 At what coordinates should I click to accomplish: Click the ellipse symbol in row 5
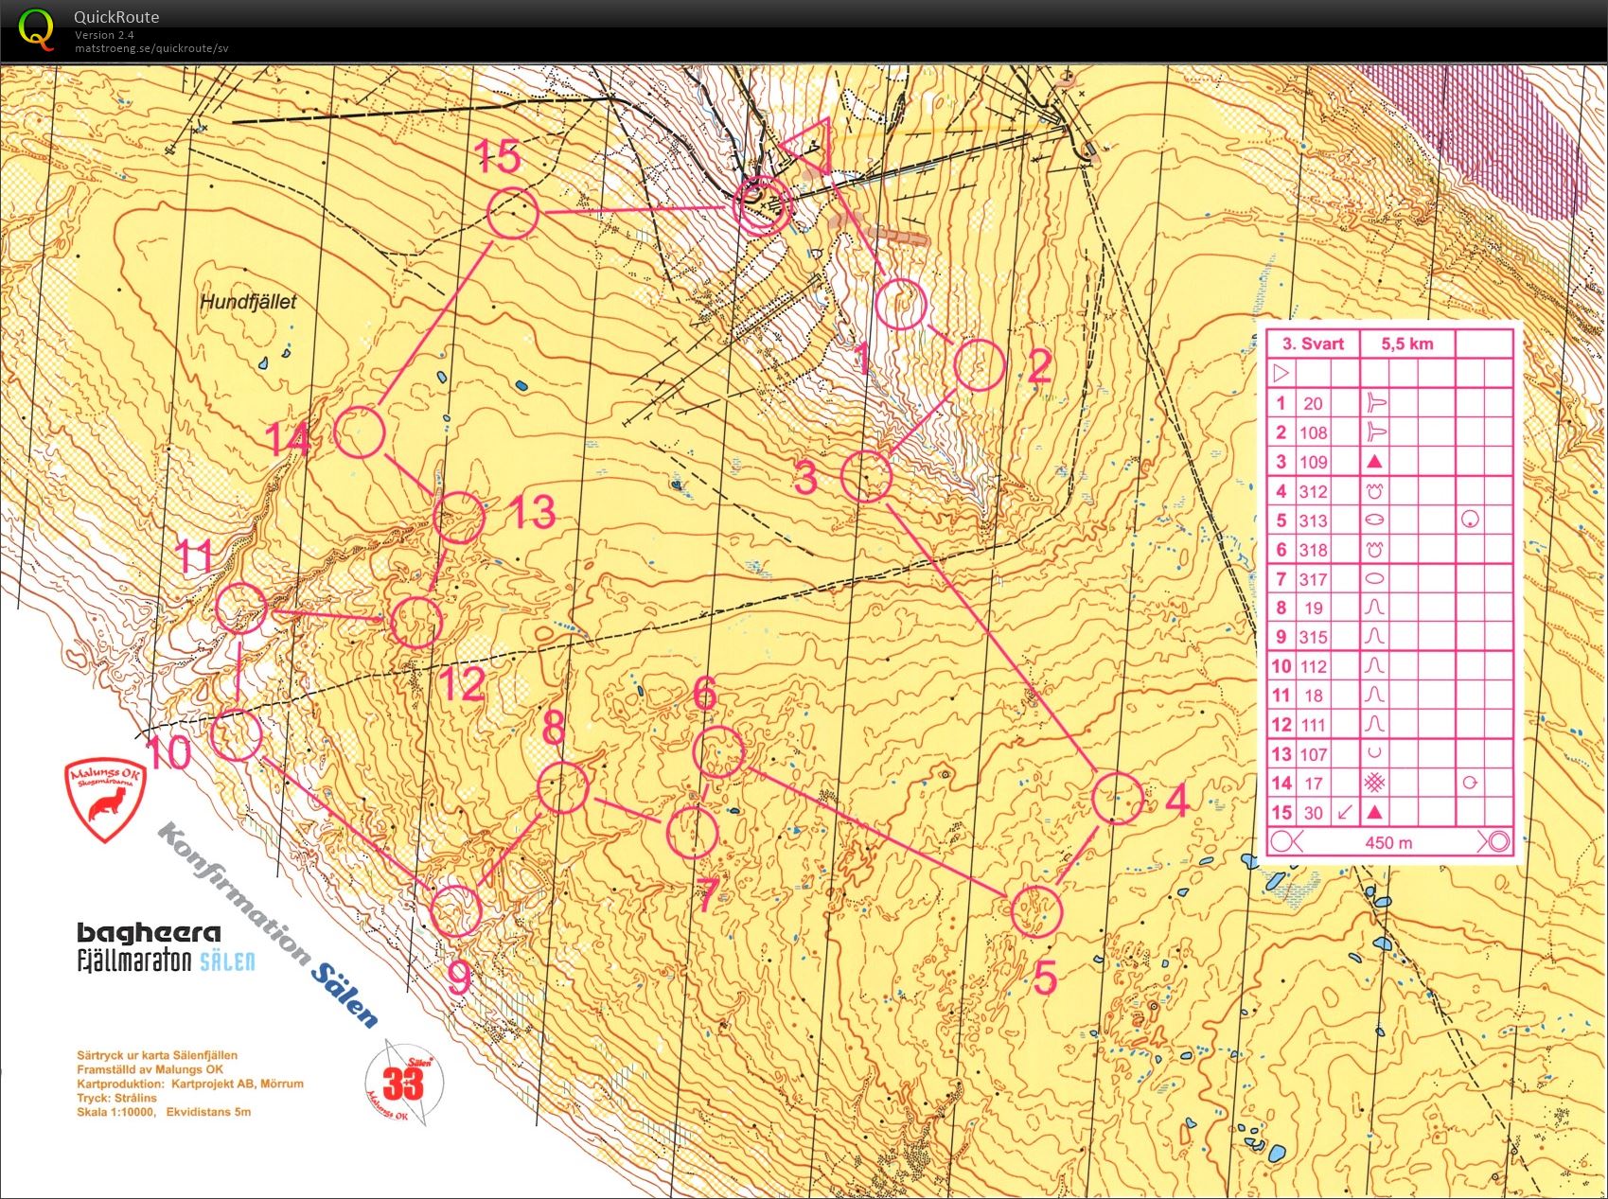(x=1375, y=520)
